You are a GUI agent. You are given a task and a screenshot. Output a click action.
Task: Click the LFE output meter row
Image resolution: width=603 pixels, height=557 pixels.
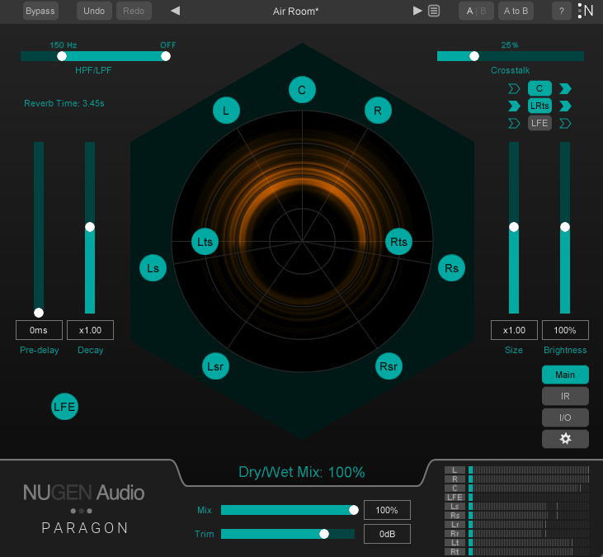coord(516,497)
